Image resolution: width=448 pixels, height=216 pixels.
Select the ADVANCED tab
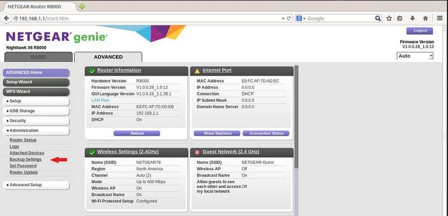[108, 57]
